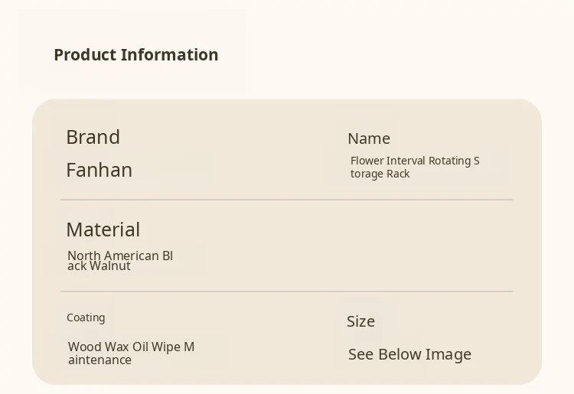The height and width of the screenshot is (394, 574).
Task: Click the word Walnut in the material value
Action: pos(110,266)
